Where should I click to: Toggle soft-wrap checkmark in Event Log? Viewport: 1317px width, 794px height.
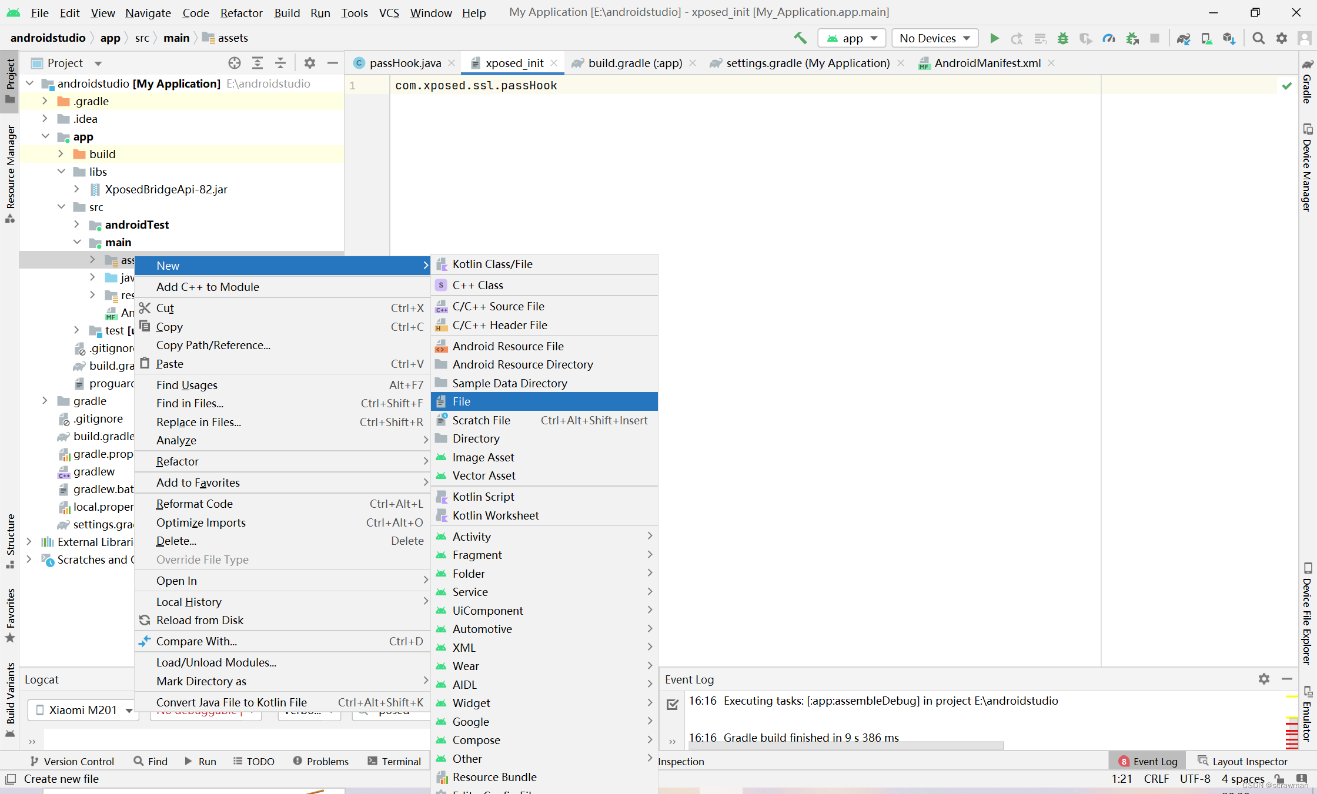[673, 703]
